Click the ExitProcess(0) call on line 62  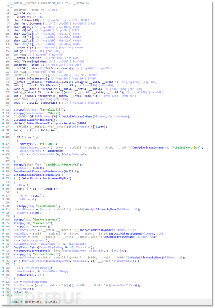(x=29, y=213)
